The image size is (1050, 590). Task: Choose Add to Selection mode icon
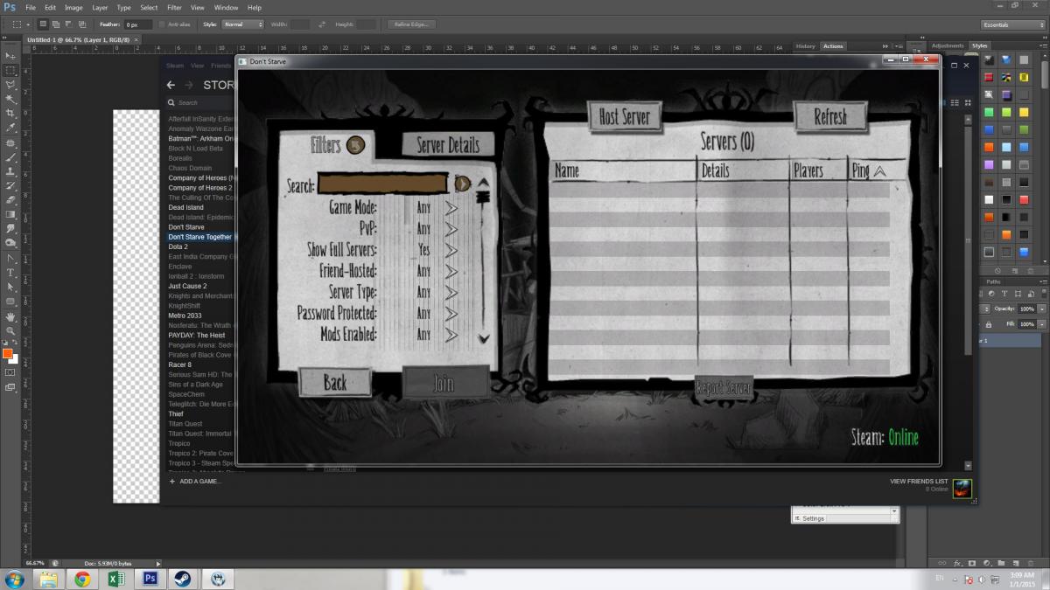coord(57,24)
